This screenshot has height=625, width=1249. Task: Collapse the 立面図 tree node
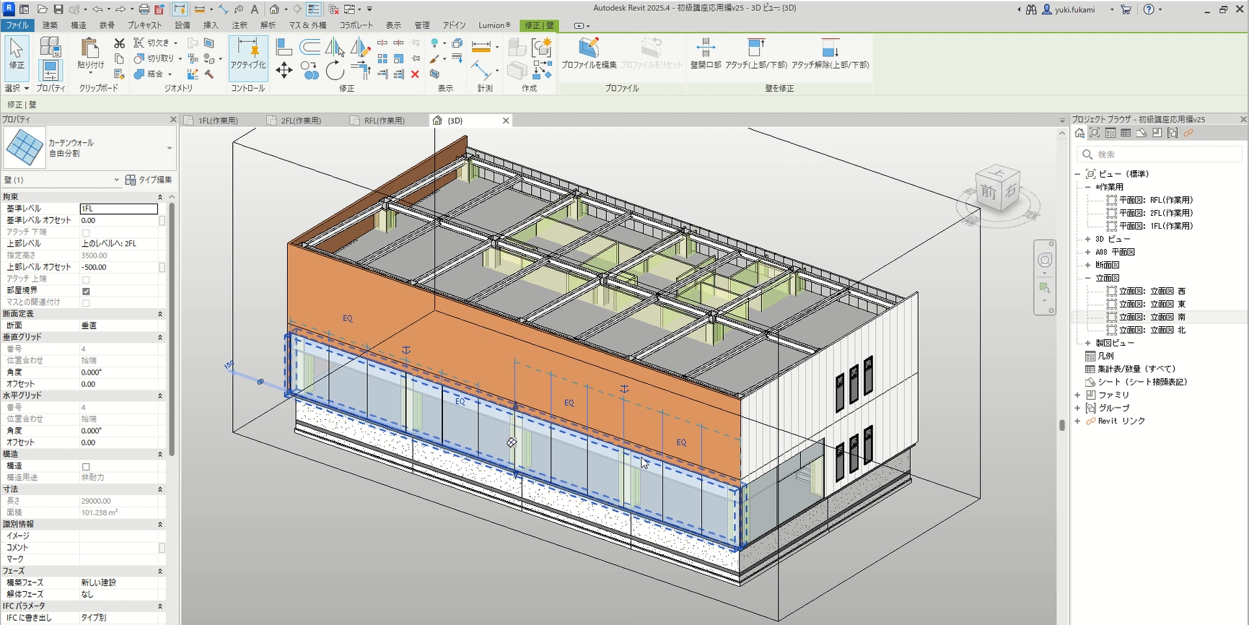(x=1088, y=278)
